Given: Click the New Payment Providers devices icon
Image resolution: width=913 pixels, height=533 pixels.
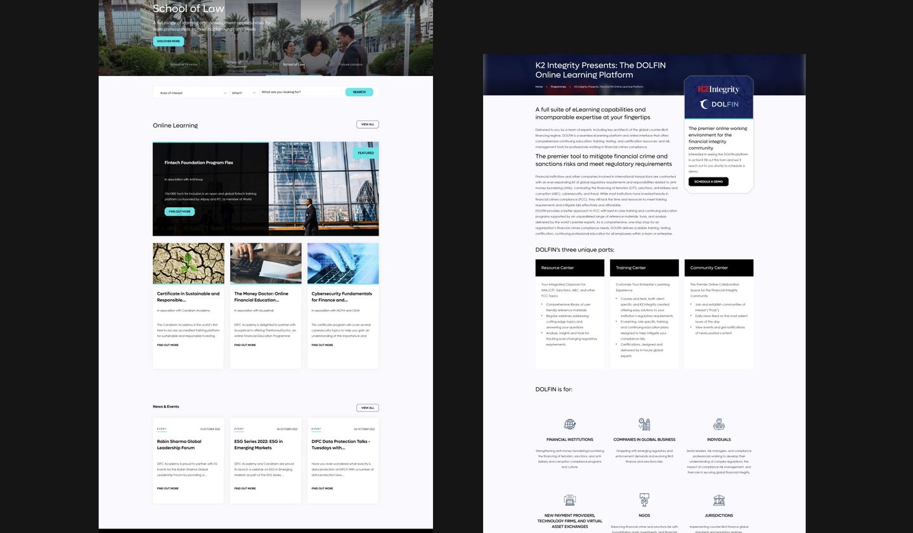Looking at the screenshot, I should 569,501.
